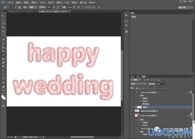Select the Lasso tool

click(3, 23)
